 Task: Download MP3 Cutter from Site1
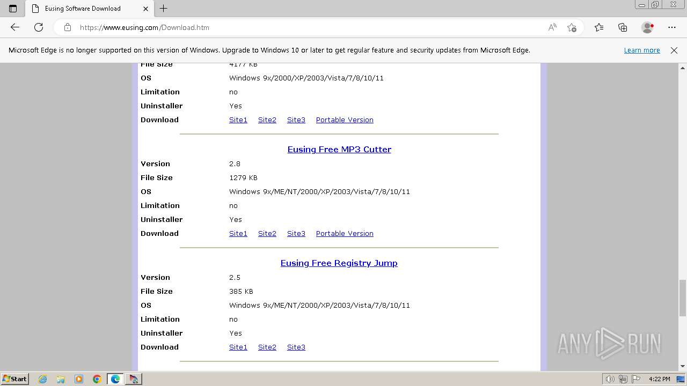[238, 233]
